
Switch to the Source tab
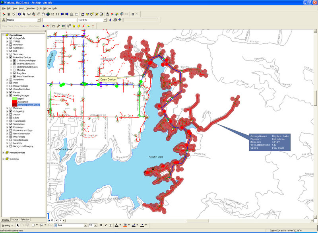pos(15,219)
